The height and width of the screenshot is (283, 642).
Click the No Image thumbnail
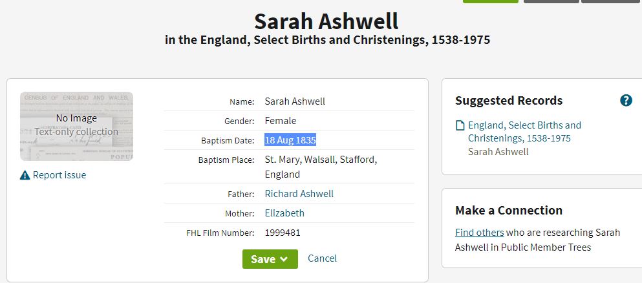point(76,127)
